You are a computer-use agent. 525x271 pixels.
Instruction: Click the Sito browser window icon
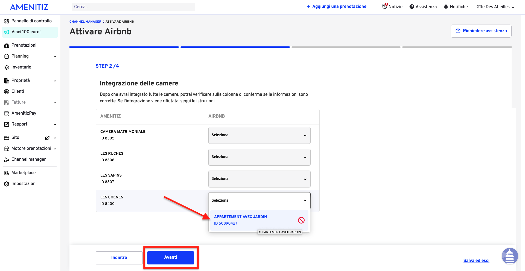[7, 138]
